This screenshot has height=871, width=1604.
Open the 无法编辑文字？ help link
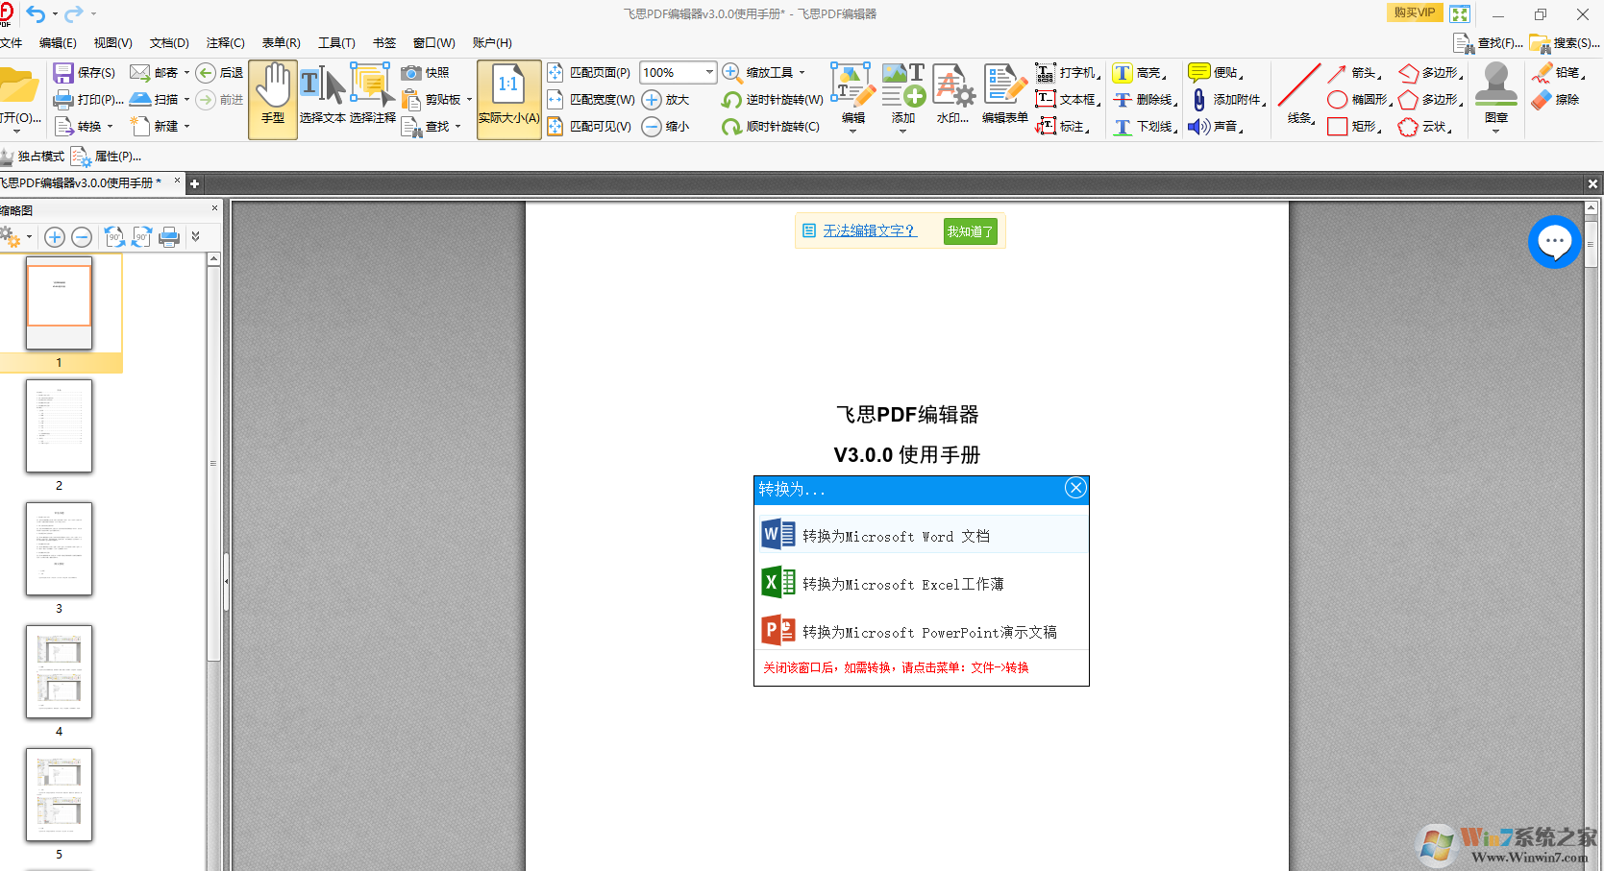[869, 231]
